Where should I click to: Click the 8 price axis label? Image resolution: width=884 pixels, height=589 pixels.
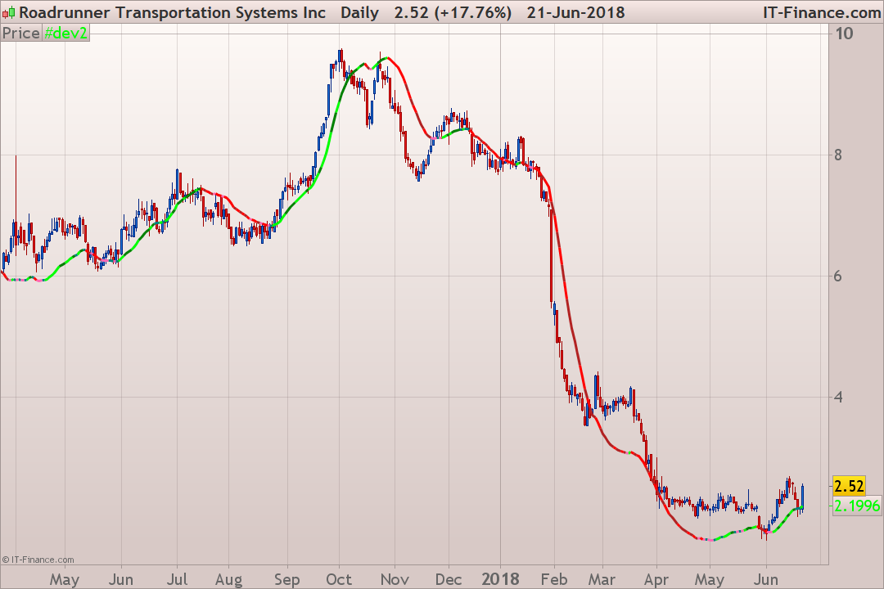coord(838,155)
